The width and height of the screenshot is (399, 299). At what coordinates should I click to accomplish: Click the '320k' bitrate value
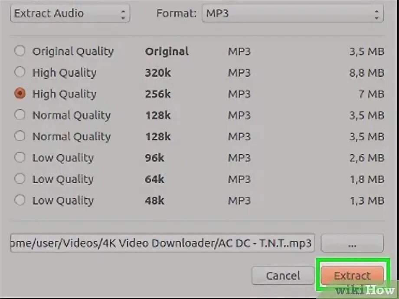(158, 73)
